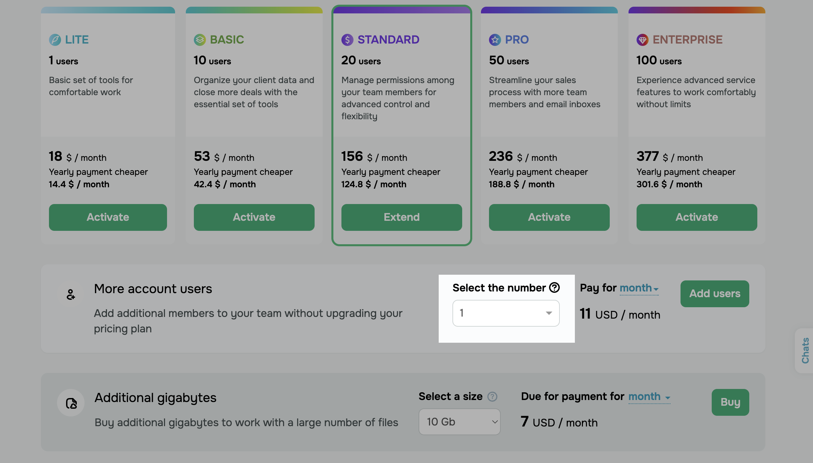Click the help icon next to Select a size

point(492,397)
